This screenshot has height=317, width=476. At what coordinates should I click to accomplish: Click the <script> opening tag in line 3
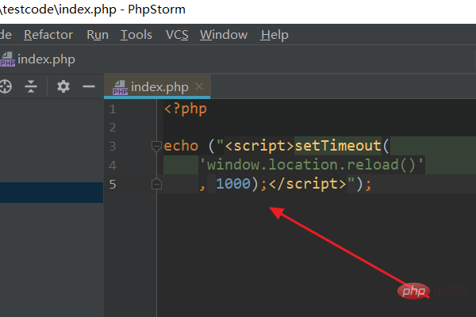259,146
